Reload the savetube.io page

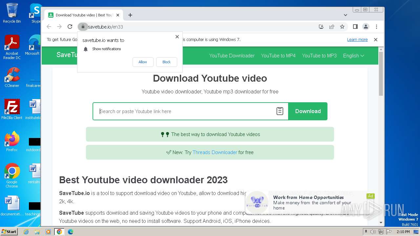[70, 27]
